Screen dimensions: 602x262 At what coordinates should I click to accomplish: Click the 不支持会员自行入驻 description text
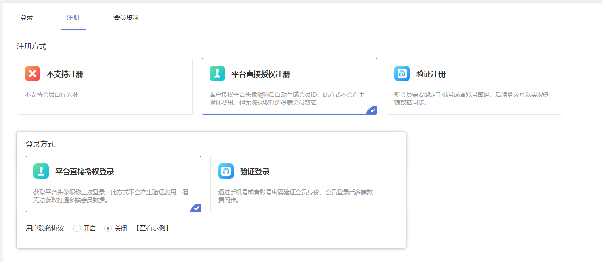tap(51, 95)
